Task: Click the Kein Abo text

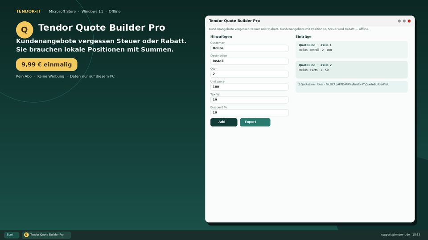Action: [24, 76]
